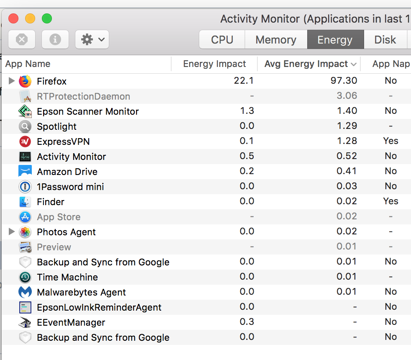This screenshot has height=360, width=411.
Task: Select the 1Password mini name text
Action: tap(70, 187)
